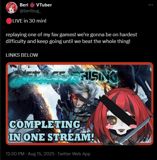Screen dimensions: 157x160
Task: Click the word VTuber in the name
Action: click(44, 5)
